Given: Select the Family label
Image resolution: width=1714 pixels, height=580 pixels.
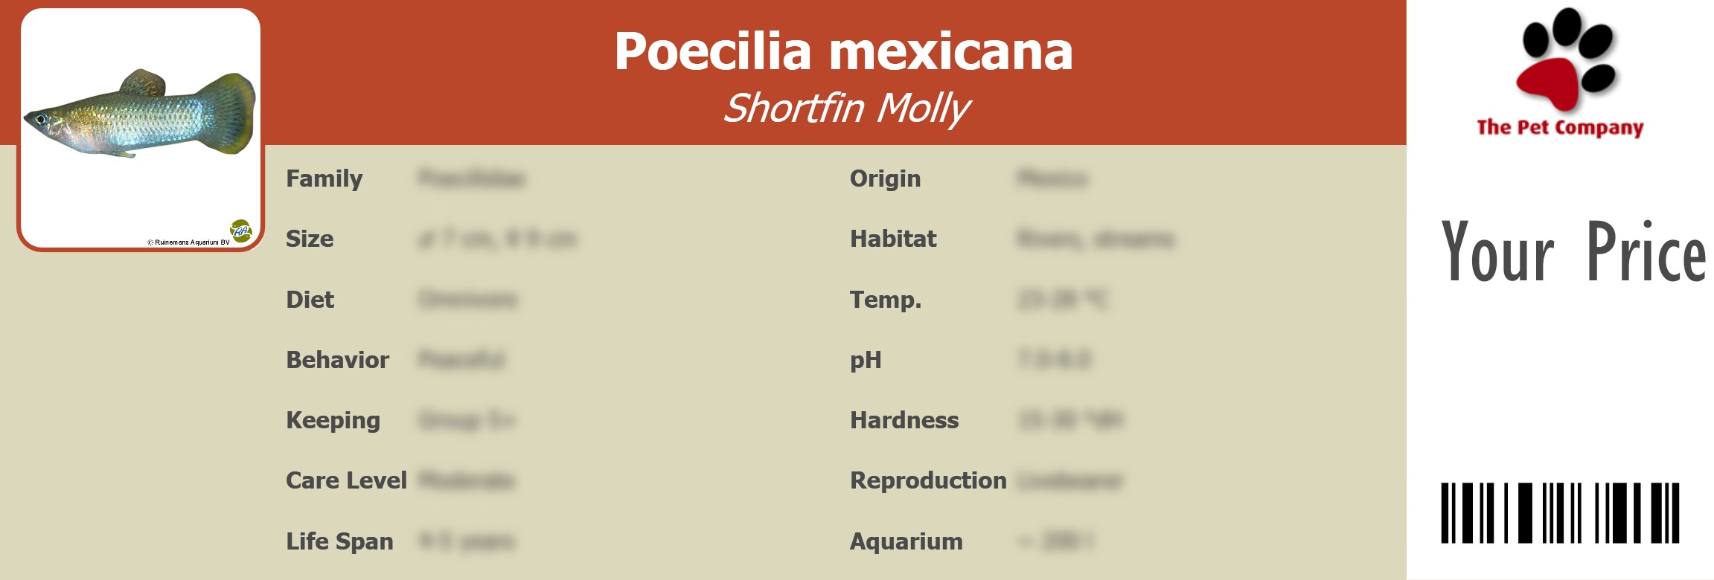Looking at the screenshot, I should (324, 178).
